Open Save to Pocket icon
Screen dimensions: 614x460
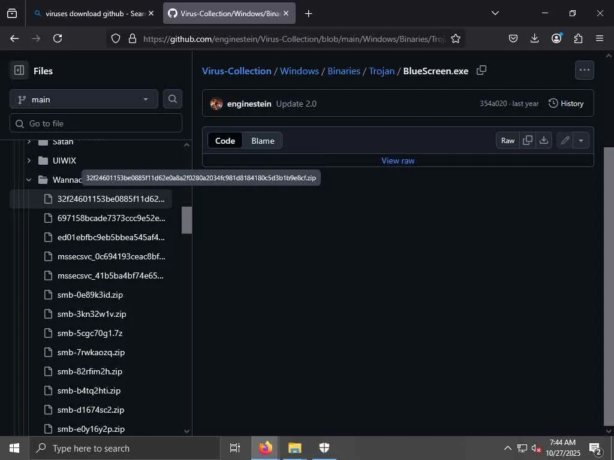513,38
